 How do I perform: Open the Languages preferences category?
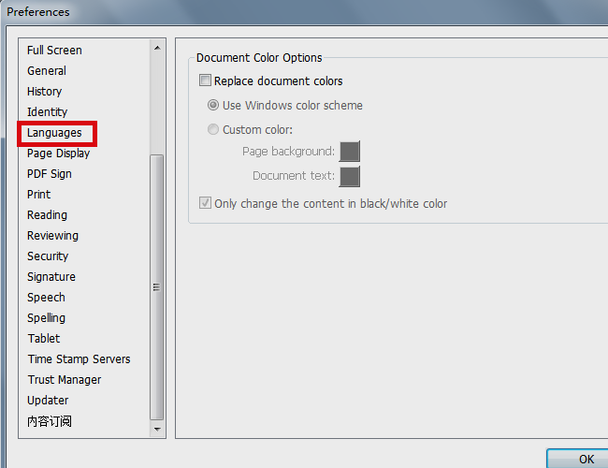click(x=54, y=133)
